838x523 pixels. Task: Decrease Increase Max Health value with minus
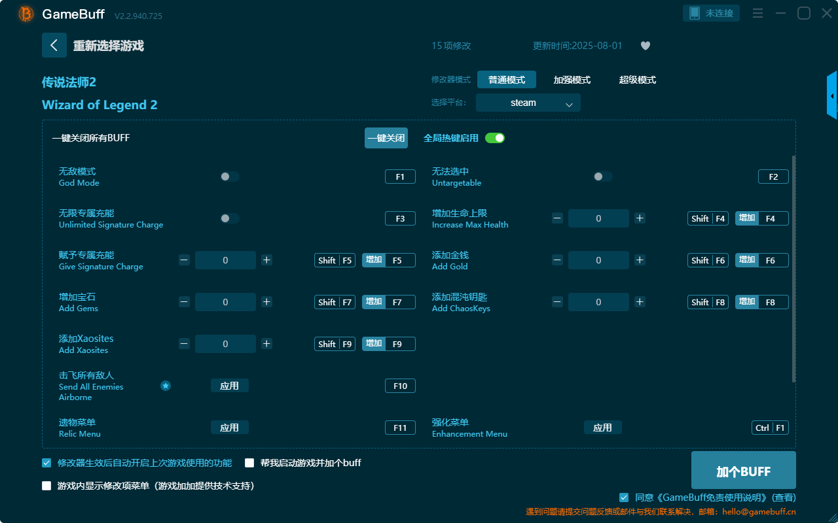pos(557,218)
